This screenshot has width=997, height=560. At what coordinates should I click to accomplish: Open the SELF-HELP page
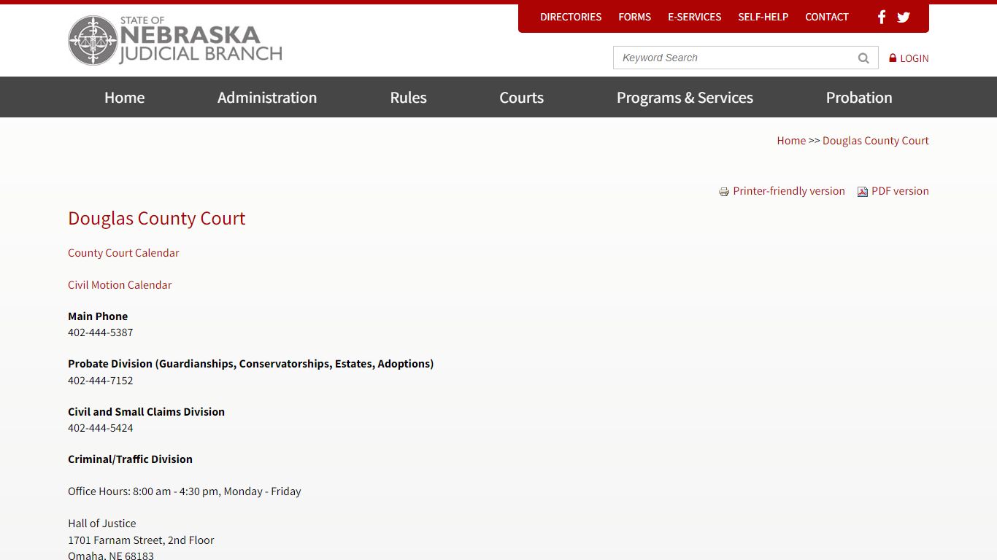tap(763, 17)
